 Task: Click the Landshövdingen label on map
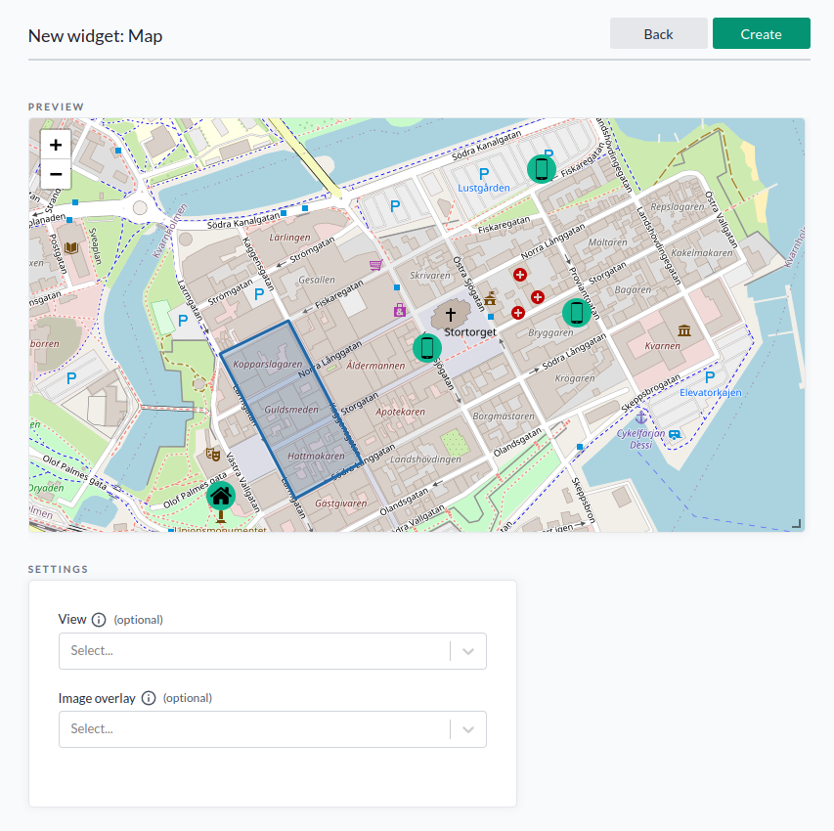tap(425, 459)
